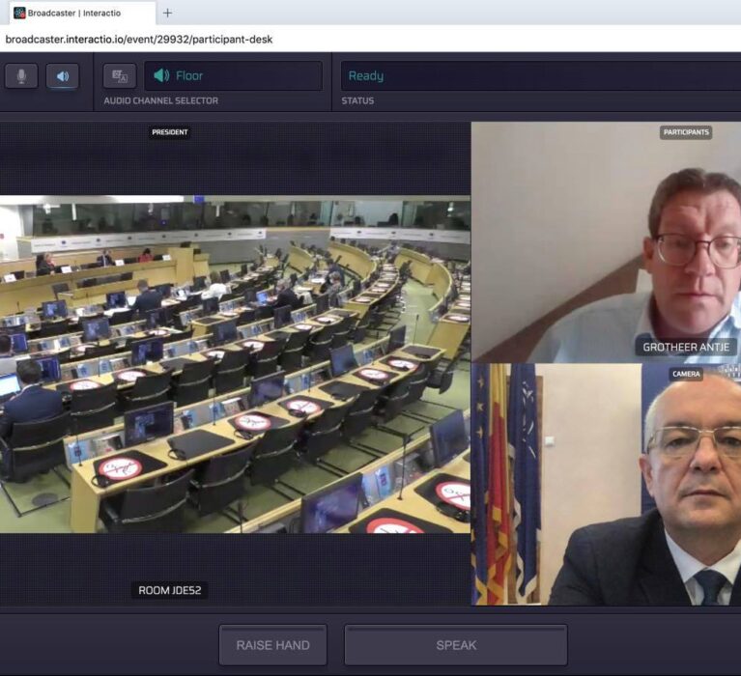Open a new browser tab with plus icon
This screenshot has height=676, width=741.
point(167,13)
